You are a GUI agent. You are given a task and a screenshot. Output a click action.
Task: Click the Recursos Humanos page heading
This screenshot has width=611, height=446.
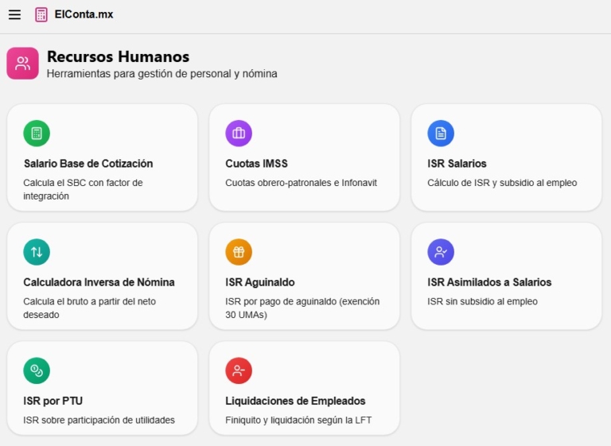coord(118,56)
